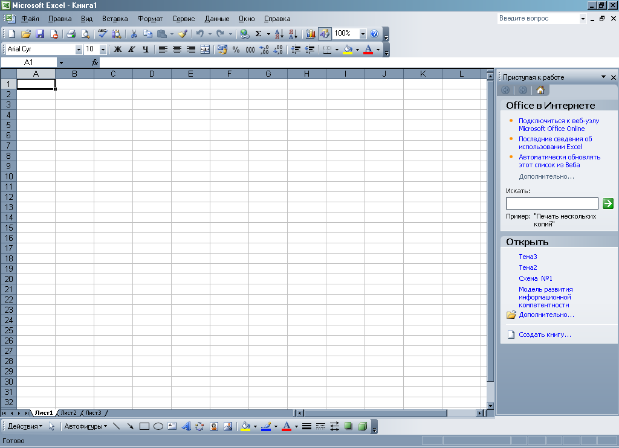
Task: Print with the printer icon
Action: (x=71, y=34)
